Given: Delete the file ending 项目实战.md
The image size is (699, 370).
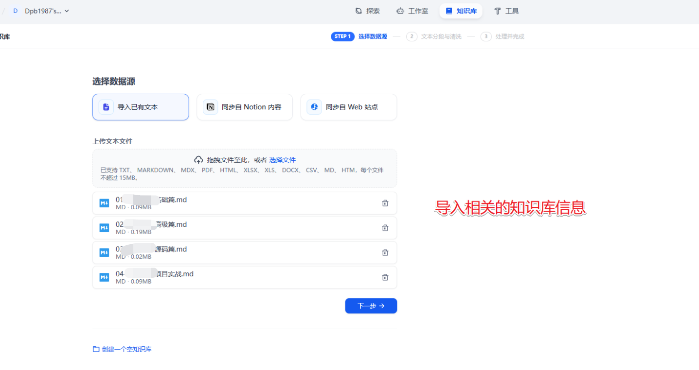Looking at the screenshot, I should point(385,277).
